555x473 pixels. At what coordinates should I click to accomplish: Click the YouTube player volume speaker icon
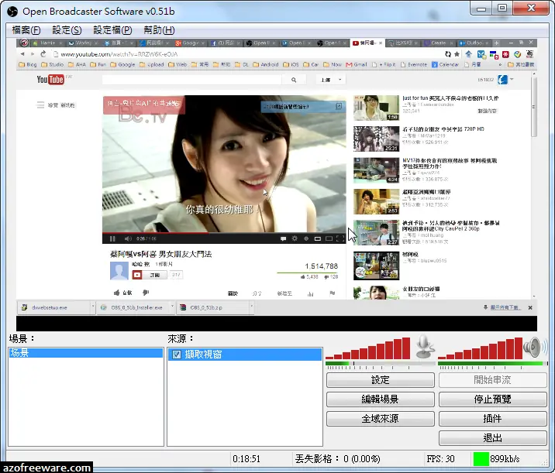[128, 238]
